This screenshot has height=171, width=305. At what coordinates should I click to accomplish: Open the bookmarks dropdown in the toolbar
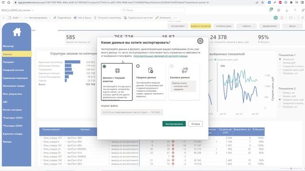pos(283,18)
